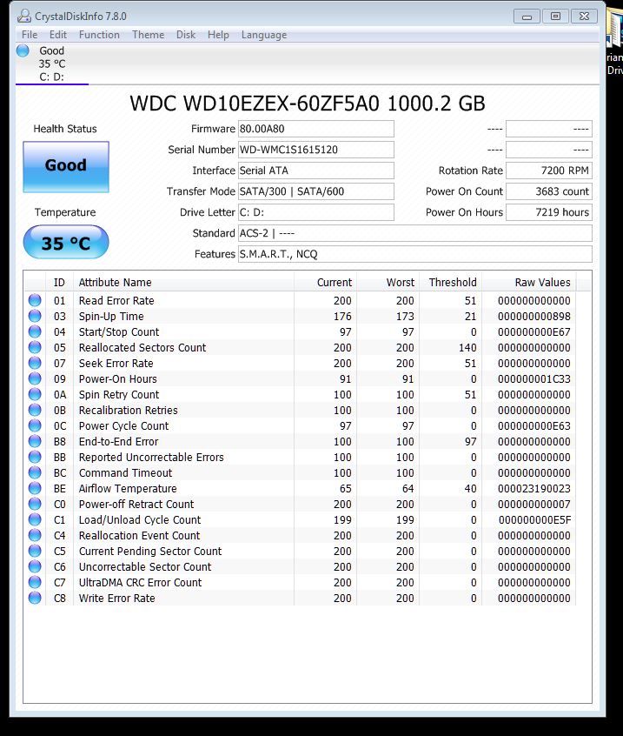Viewport: 623px width, 736px height.
Task: Open the Theme menu
Action: [148, 35]
